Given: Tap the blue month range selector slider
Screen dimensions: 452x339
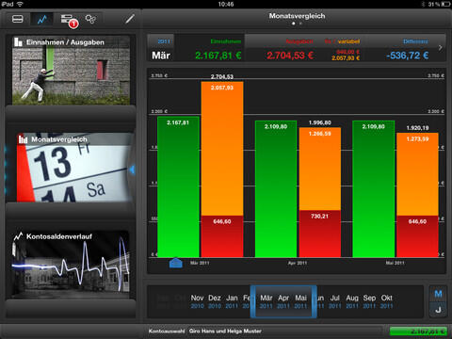Looking at the screenshot, I should (283, 301).
